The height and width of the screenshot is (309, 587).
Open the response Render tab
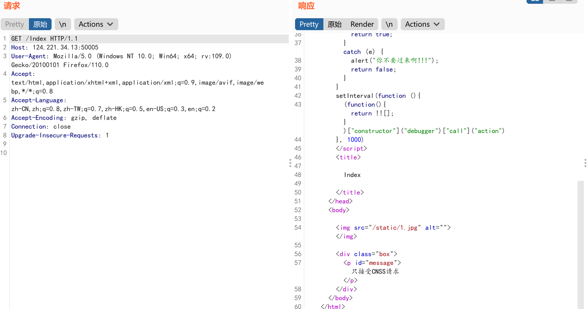[x=362, y=24]
